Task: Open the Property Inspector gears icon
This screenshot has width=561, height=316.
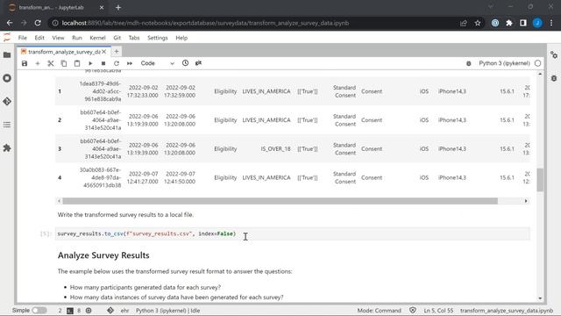Action: (554, 55)
